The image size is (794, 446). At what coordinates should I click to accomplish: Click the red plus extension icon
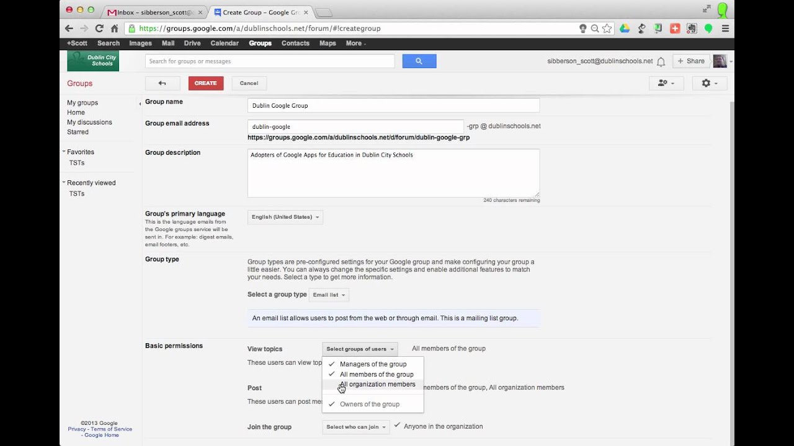click(675, 28)
